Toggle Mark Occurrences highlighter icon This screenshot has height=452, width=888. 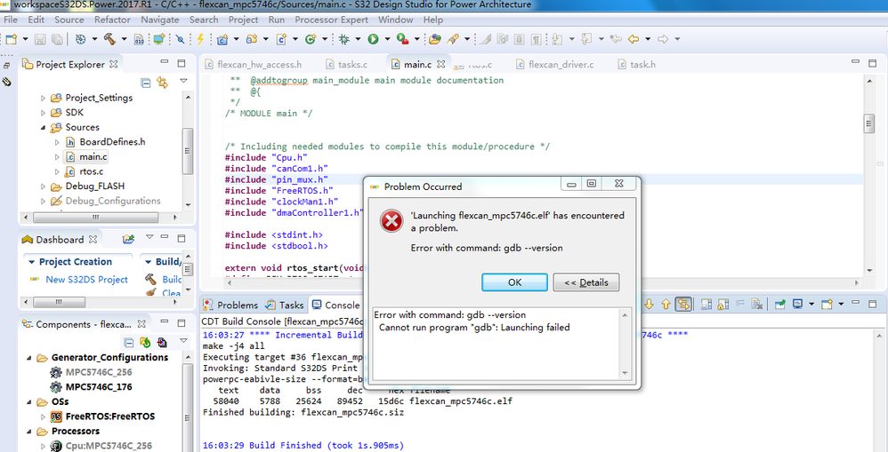pos(485,39)
